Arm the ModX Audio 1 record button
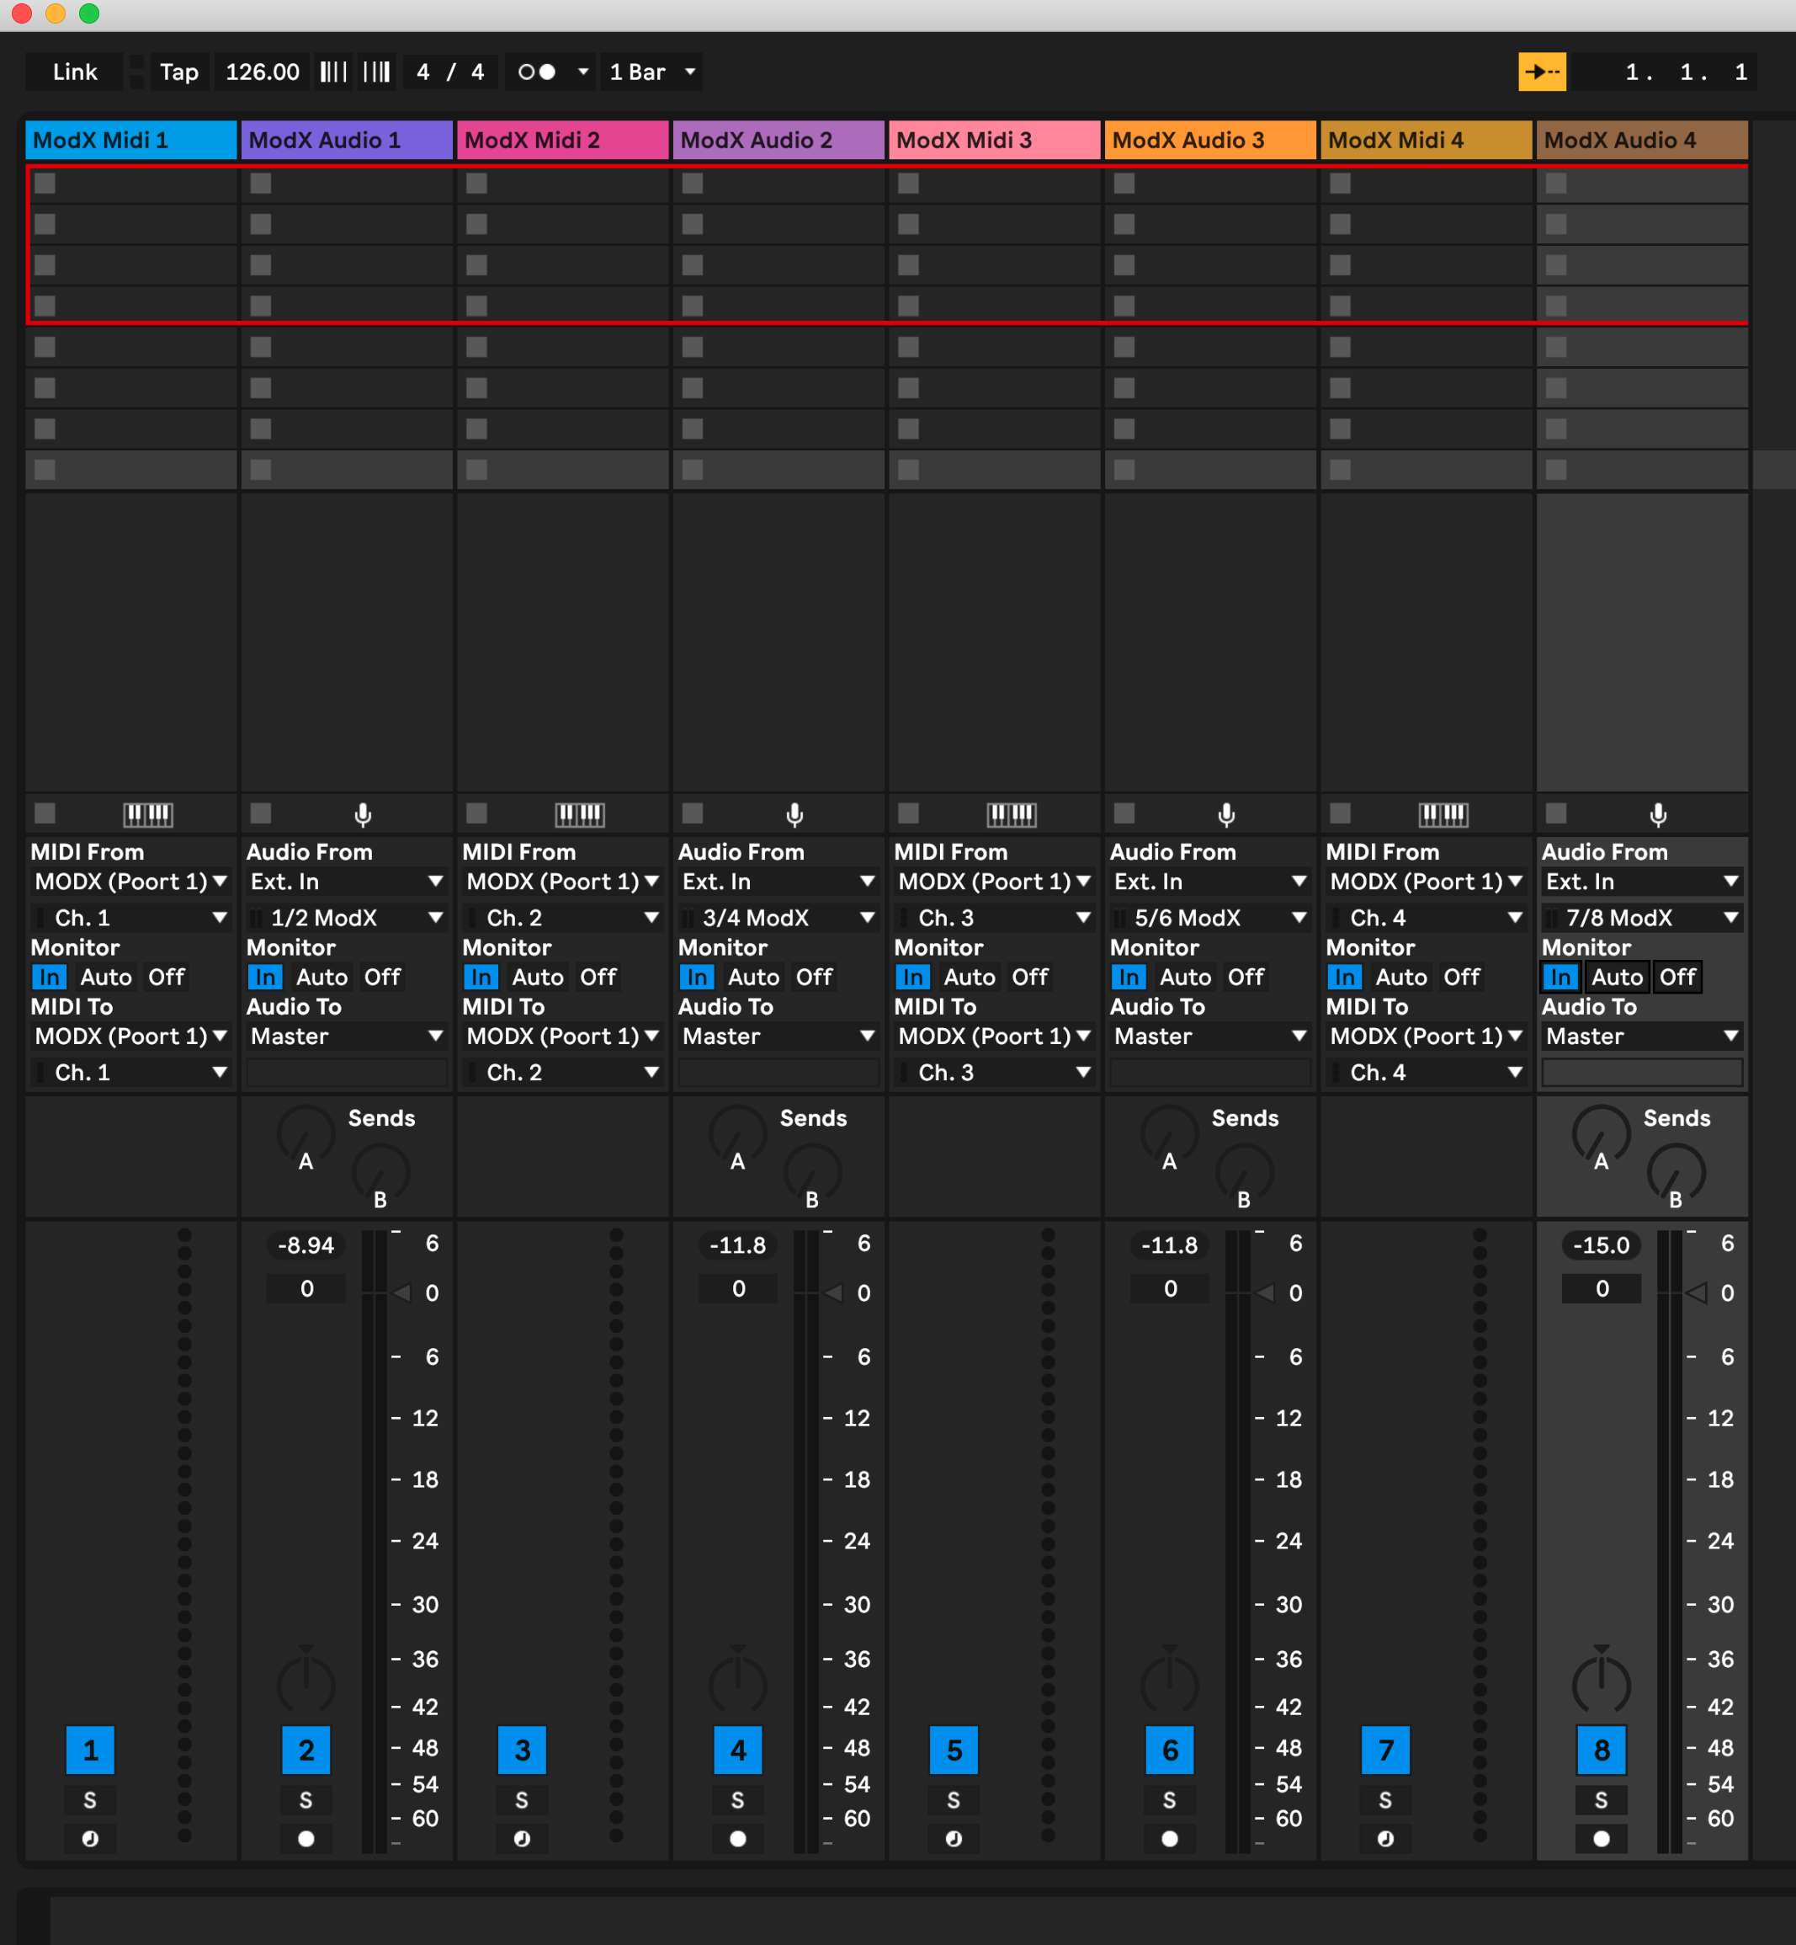The width and height of the screenshot is (1796, 1945). [306, 1838]
